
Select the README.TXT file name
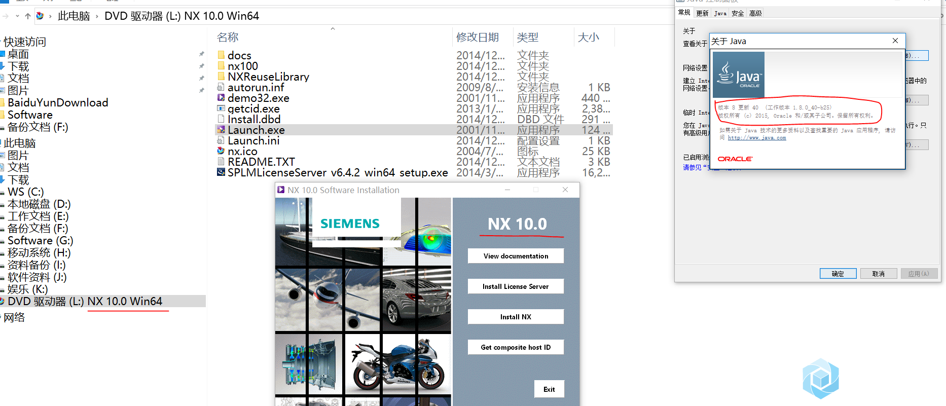(x=261, y=162)
